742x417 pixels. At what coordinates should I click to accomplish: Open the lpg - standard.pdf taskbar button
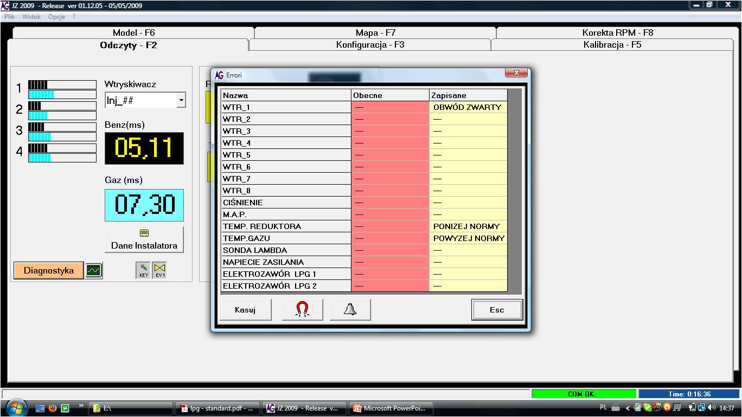point(219,408)
